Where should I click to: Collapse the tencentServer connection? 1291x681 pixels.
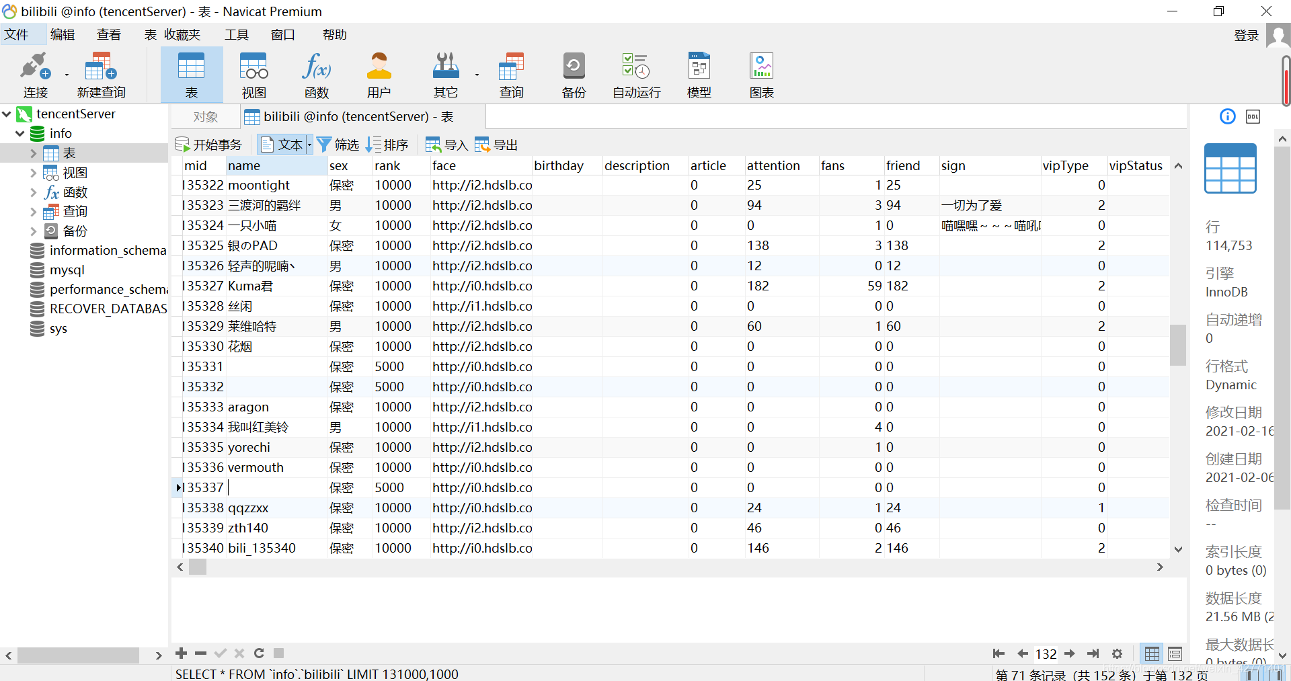pos(7,114)
